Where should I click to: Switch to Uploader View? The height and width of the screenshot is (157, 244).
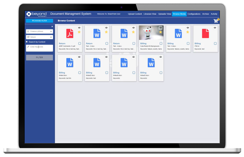(165, 14)
